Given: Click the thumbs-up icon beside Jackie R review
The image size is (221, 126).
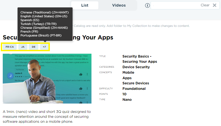Looking at the screenshot, I should (81, 75).
